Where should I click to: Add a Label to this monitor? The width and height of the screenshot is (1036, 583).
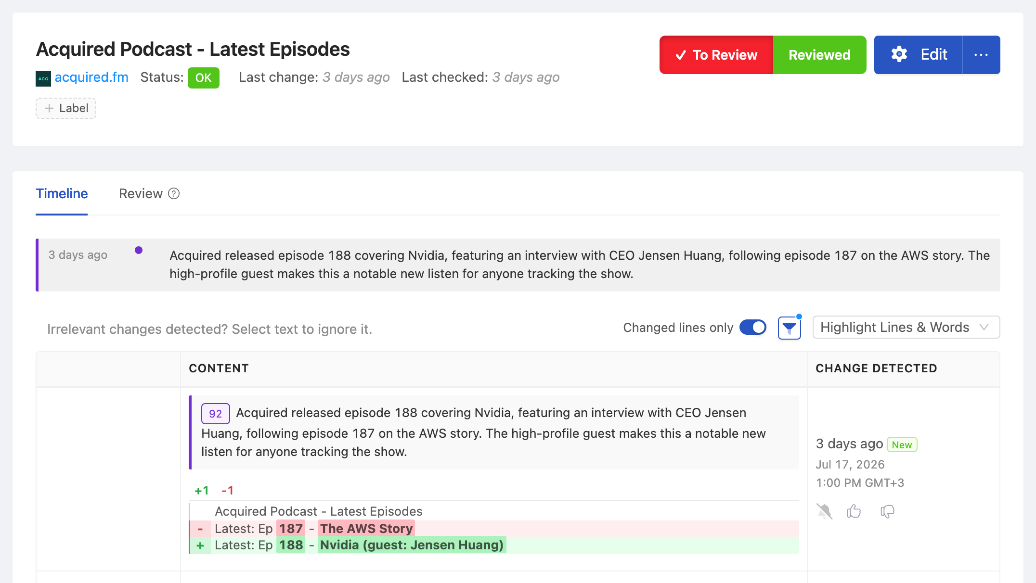[66, 108]
